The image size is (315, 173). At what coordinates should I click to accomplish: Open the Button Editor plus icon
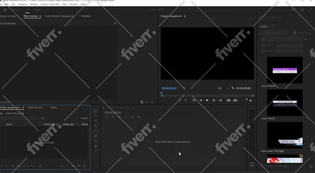[x=251, y=101]
